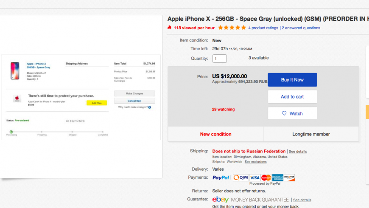
Task: Click the QIWI payment icon
Action: (x=241, y=177)
